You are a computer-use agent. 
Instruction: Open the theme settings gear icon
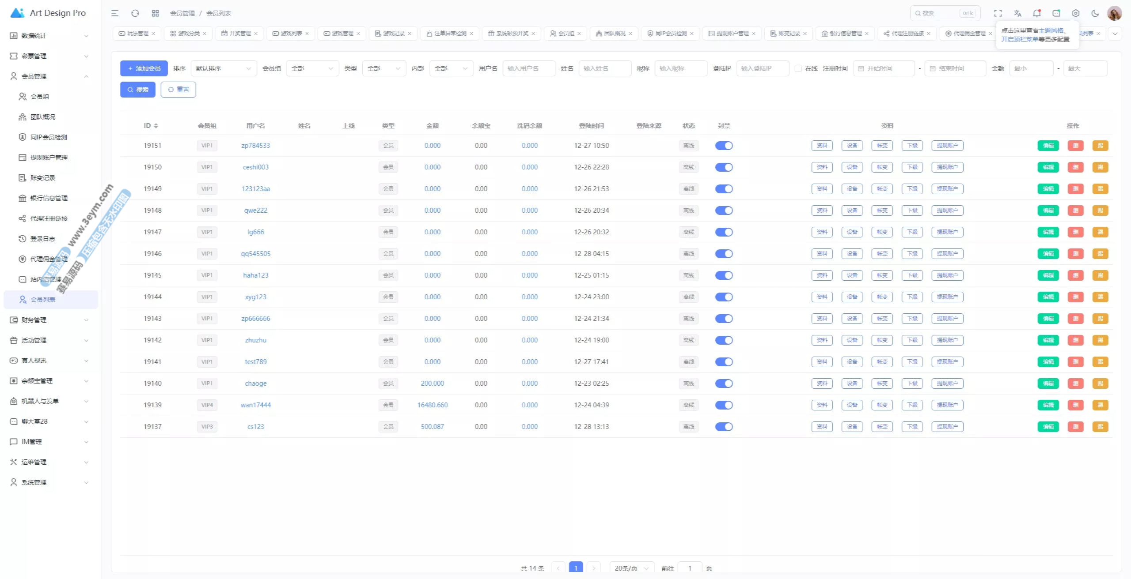click(x=1076, y=13)
